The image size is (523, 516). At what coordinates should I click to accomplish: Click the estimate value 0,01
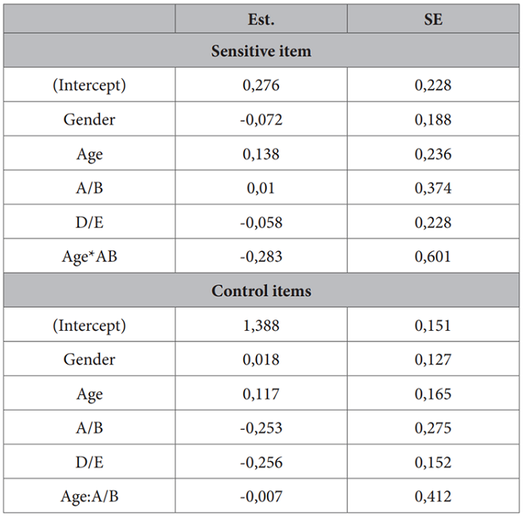click(261, 188)
